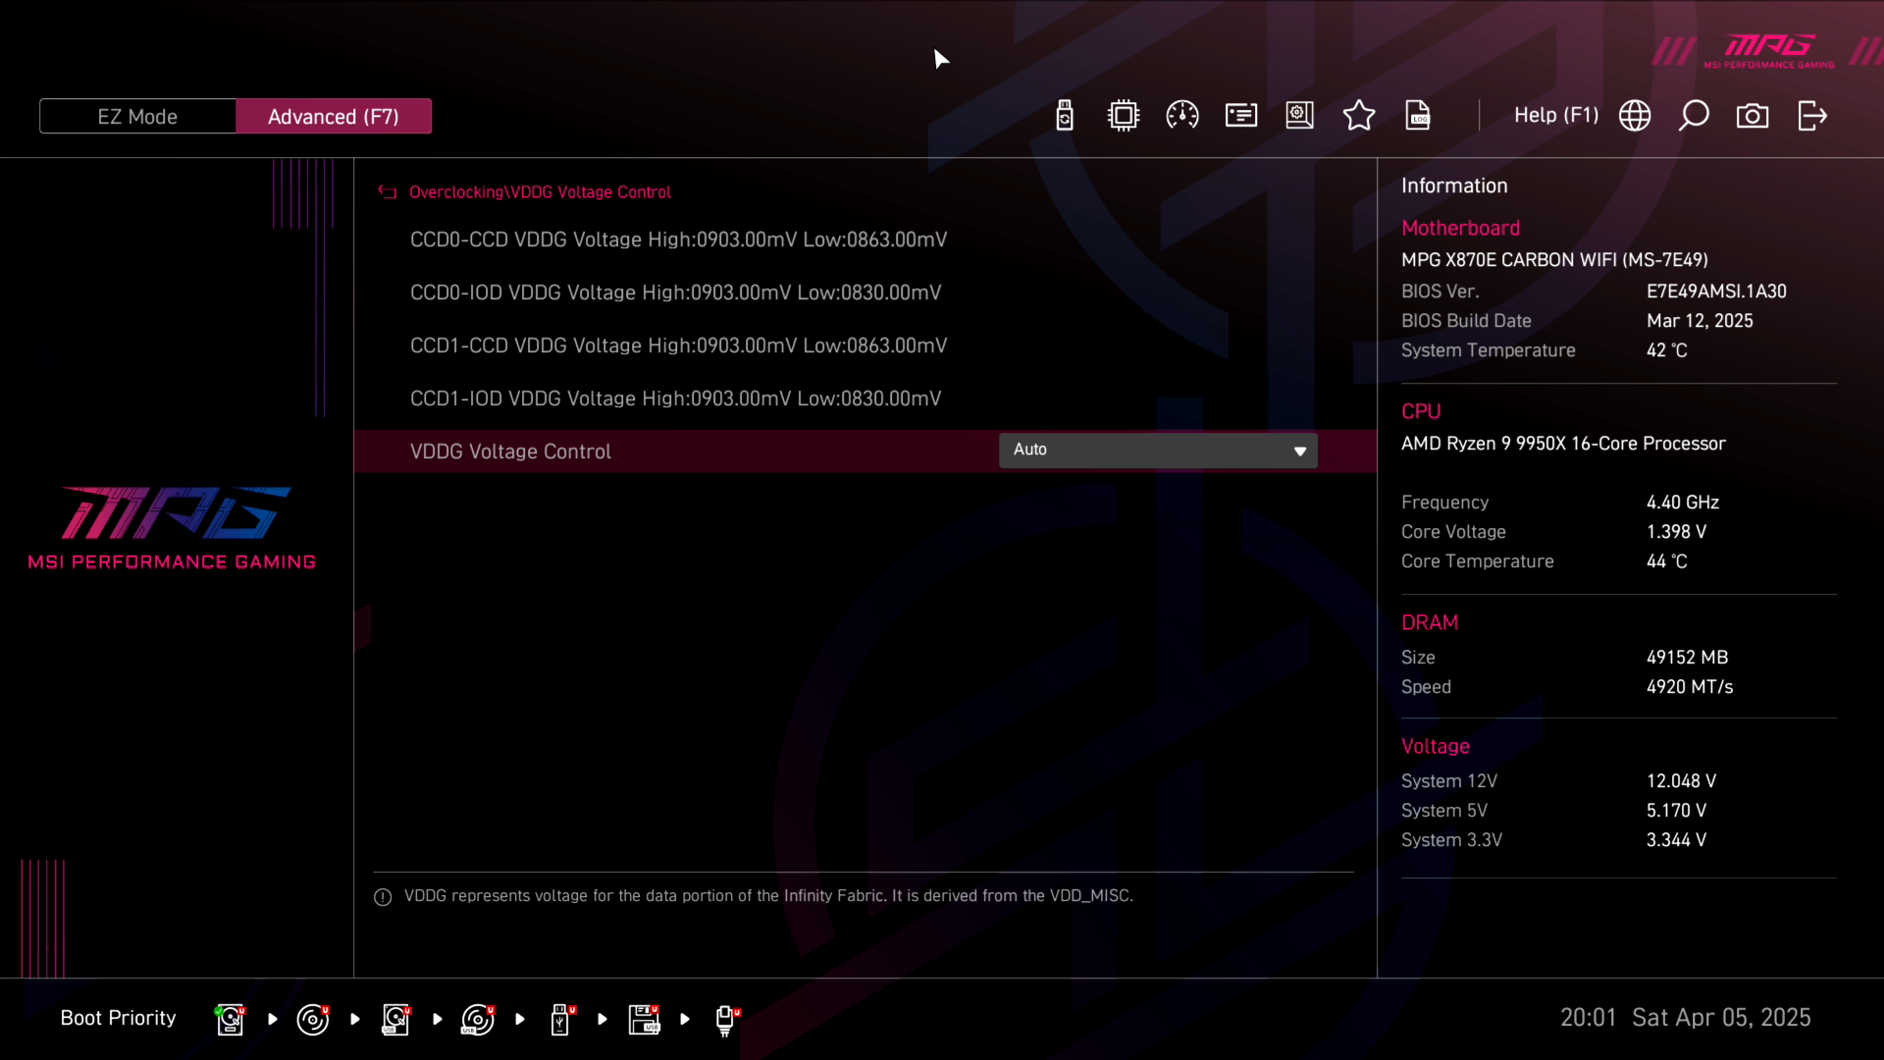
Task: Click the LOG file icon
Action: pos(1418,116)
